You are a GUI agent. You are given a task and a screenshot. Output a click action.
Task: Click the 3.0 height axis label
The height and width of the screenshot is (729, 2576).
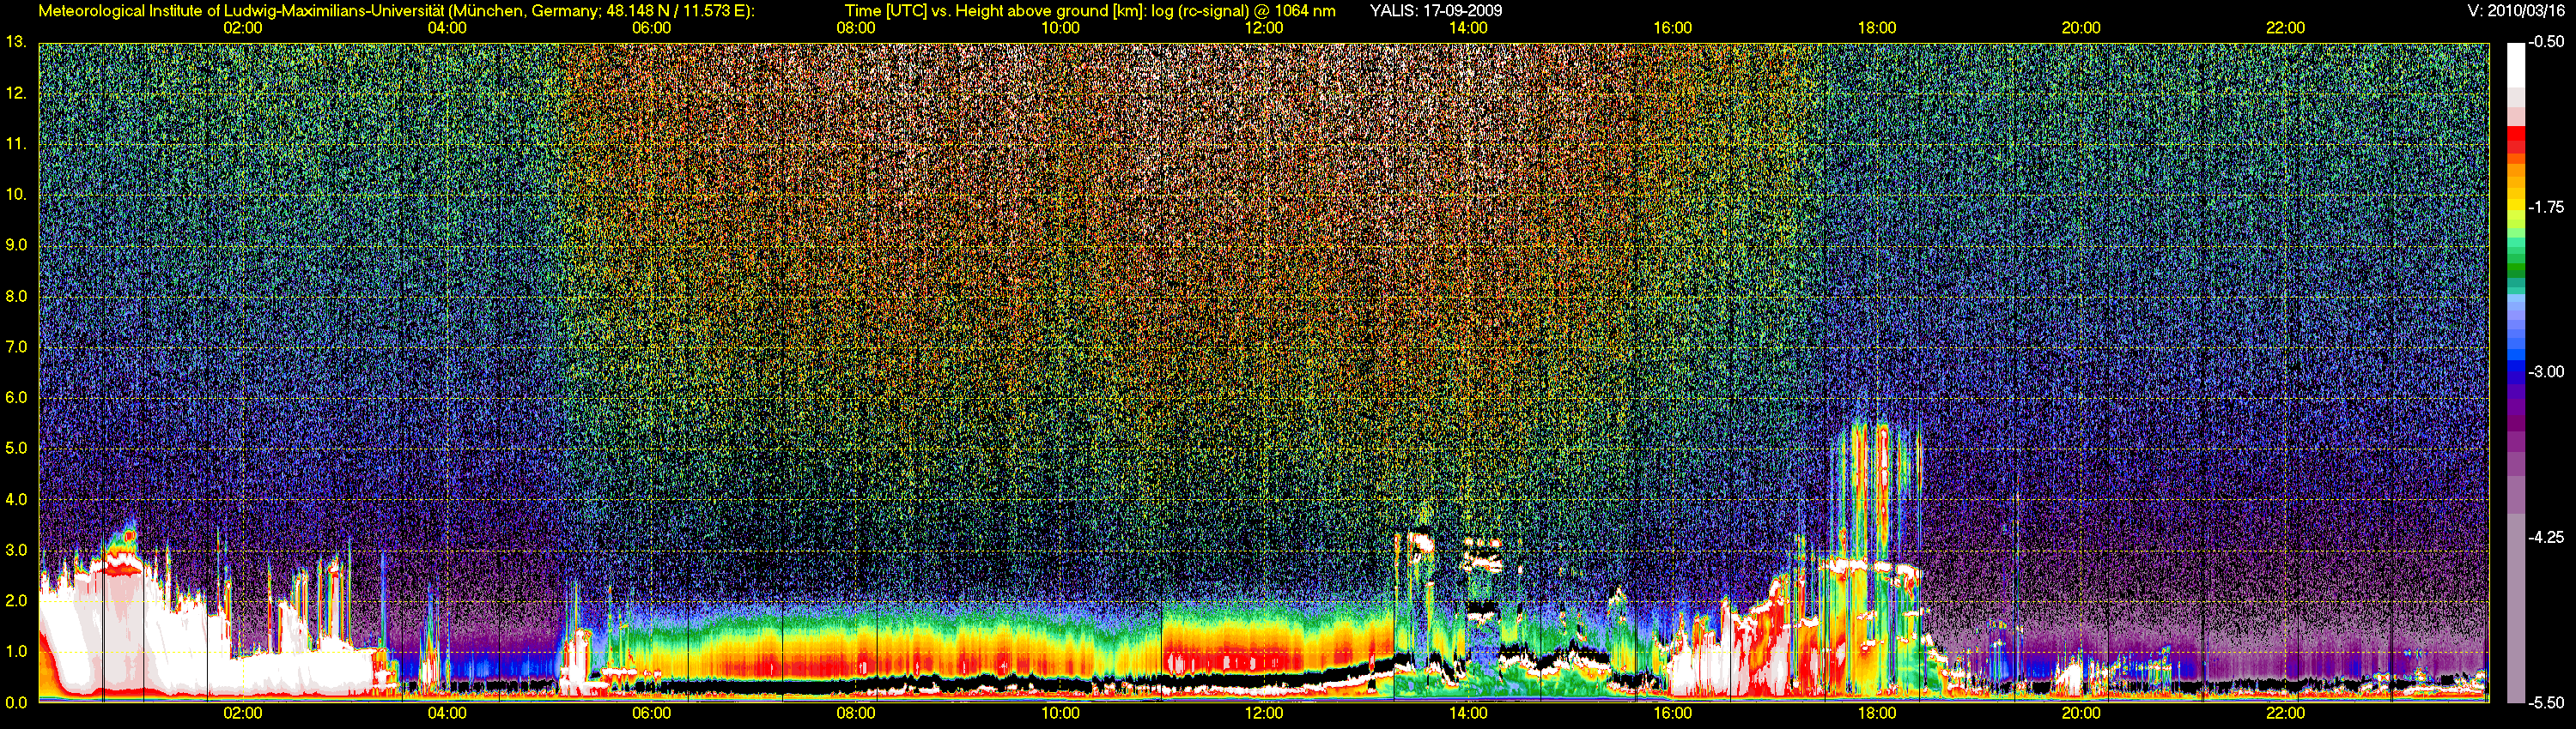(16, 551)
